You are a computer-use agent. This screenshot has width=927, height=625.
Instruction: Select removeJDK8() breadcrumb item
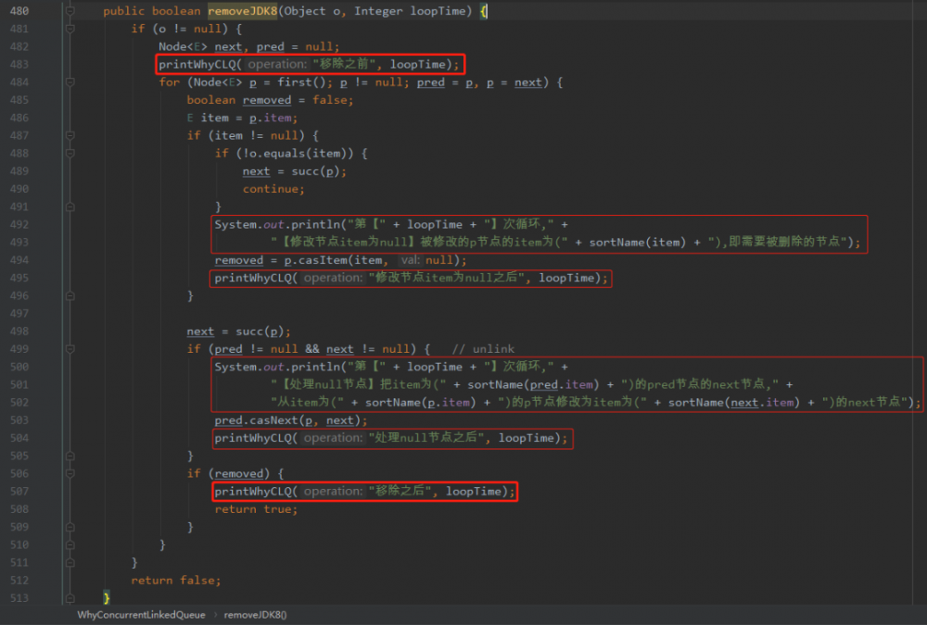point(256,615)
